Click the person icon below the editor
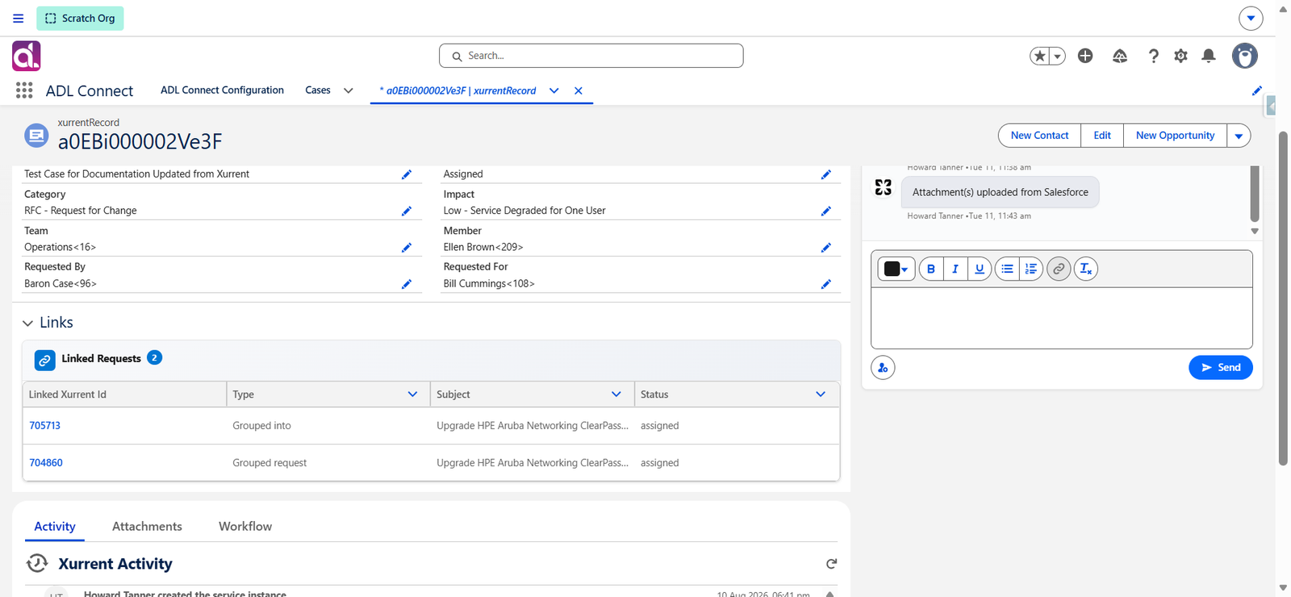The image size is (1291, 597). click(x=883, y=368)
